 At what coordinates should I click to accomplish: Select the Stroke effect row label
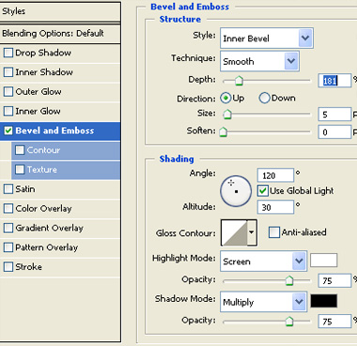point(28,266)
